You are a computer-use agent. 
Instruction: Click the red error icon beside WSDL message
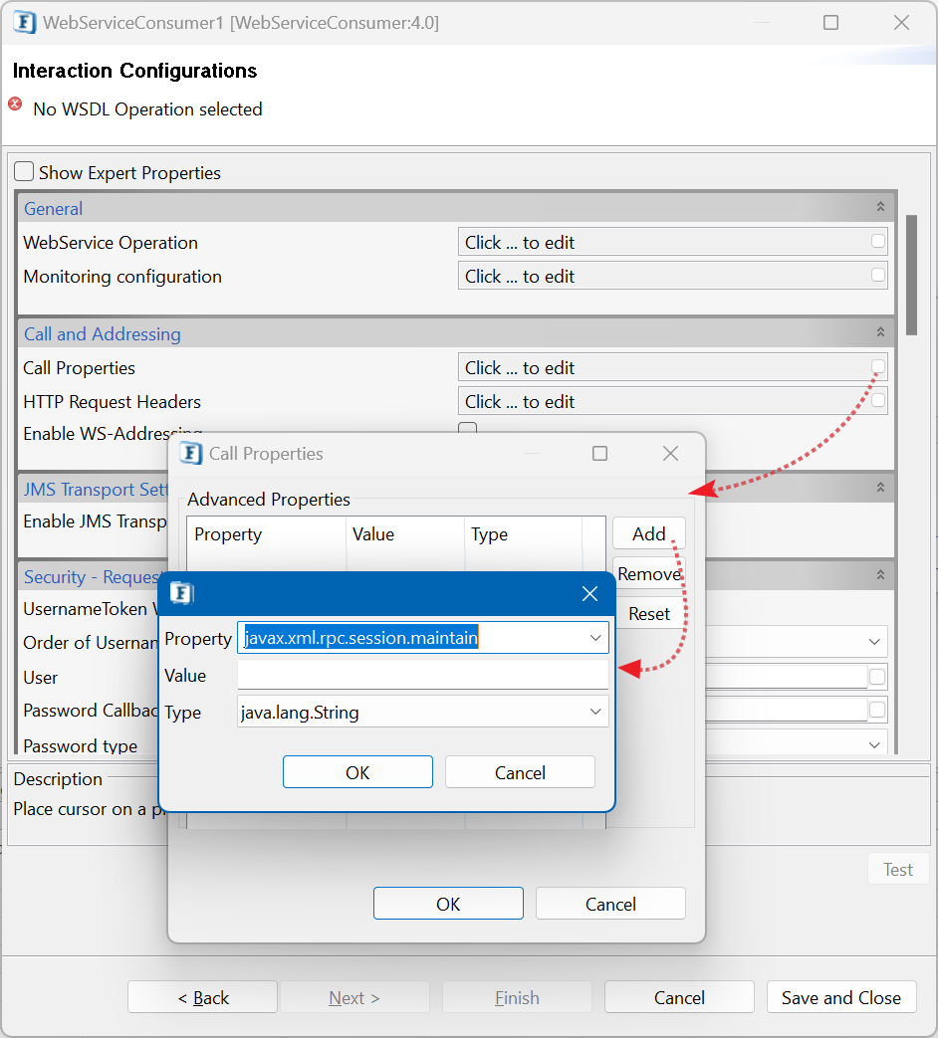point(16,104)
